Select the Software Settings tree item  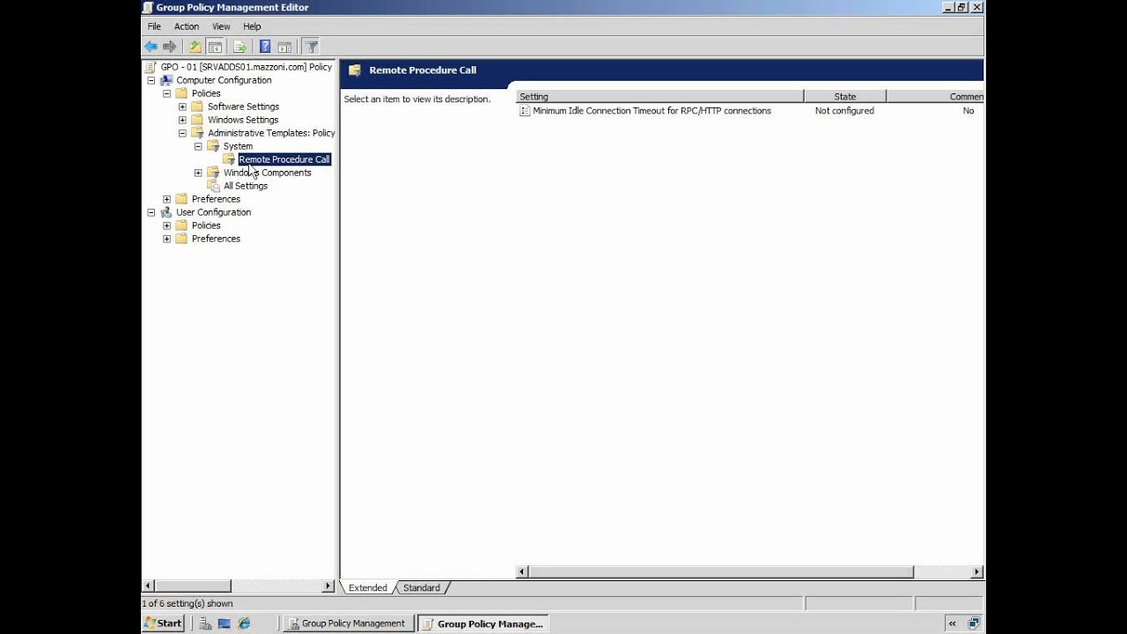click(x=243, y=107)
